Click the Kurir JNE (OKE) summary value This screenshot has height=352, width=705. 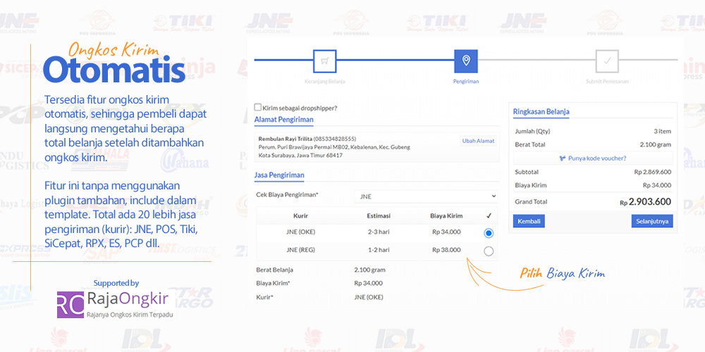click(369, 297)
